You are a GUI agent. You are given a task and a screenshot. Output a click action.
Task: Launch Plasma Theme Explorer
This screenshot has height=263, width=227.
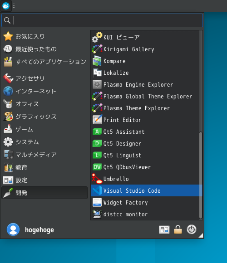(145, 108)
